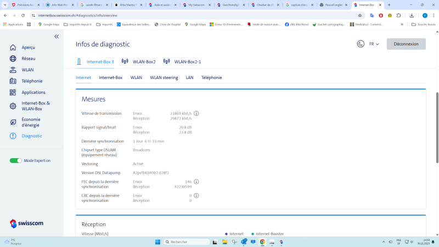Toggle dark mode moon icon

point(361,44)
